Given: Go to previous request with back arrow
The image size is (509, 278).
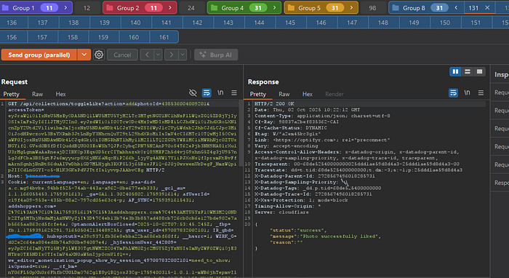Looking at the screenshot, I should (147, 55).
